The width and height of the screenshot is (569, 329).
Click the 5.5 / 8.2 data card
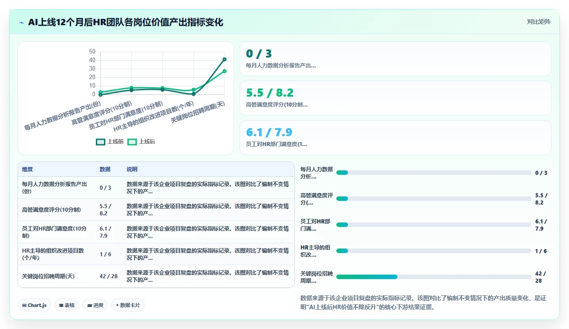click(x=395, y=98)
